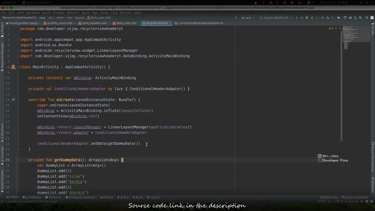Open the Event Log panel
This screenshot has height=211, width=375.
pos(329,198)
